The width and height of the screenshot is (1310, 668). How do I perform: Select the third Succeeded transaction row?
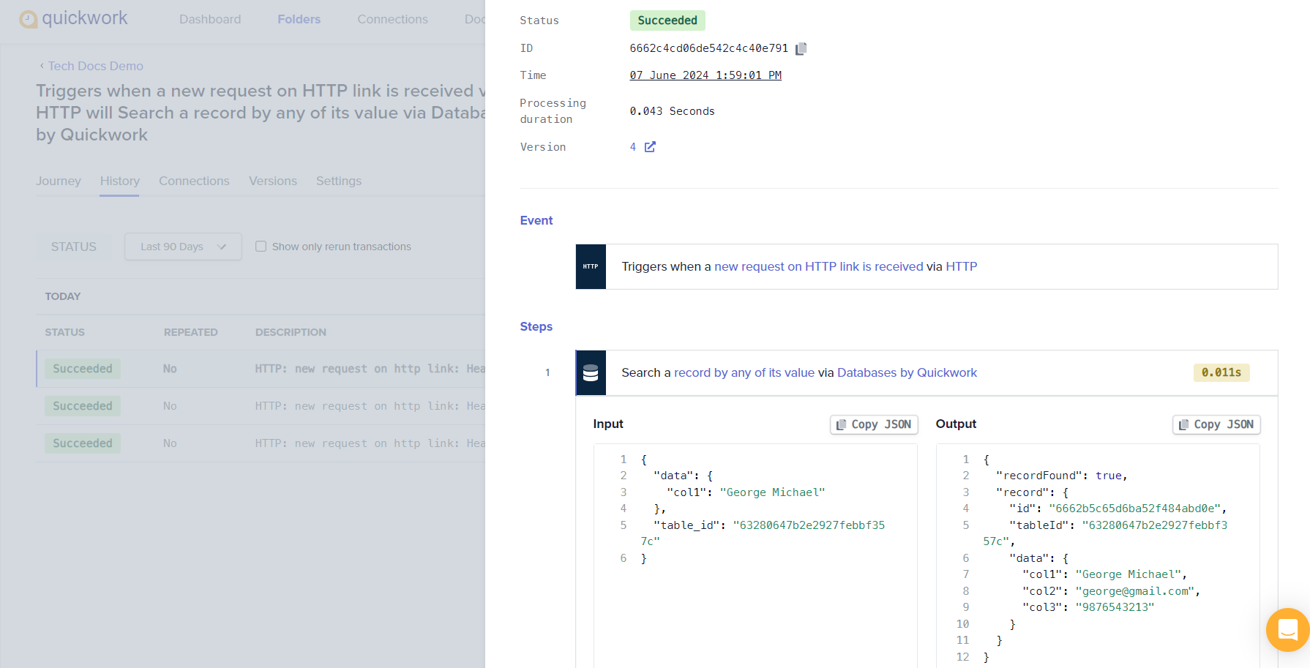coord(261,443)
